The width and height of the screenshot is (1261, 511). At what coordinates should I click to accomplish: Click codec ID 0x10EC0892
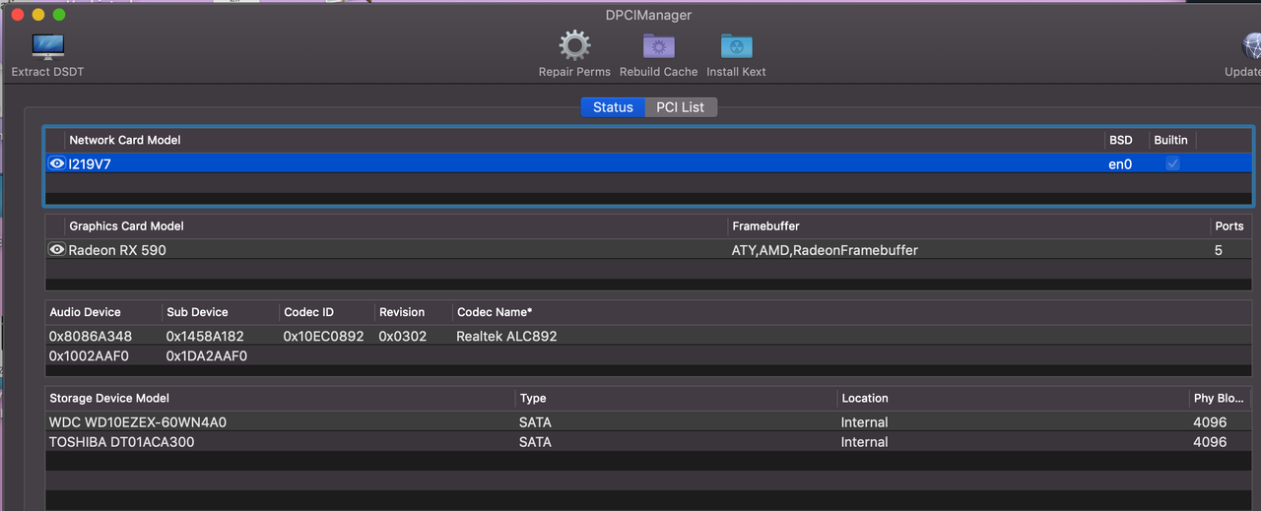pos(323,336)
